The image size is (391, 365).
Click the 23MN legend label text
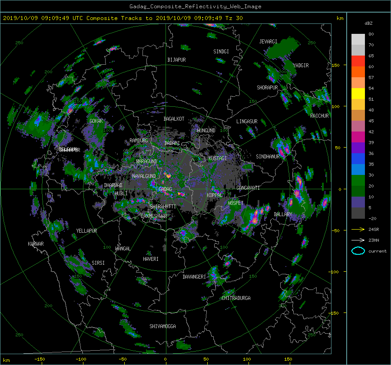(x=374, y=240)
